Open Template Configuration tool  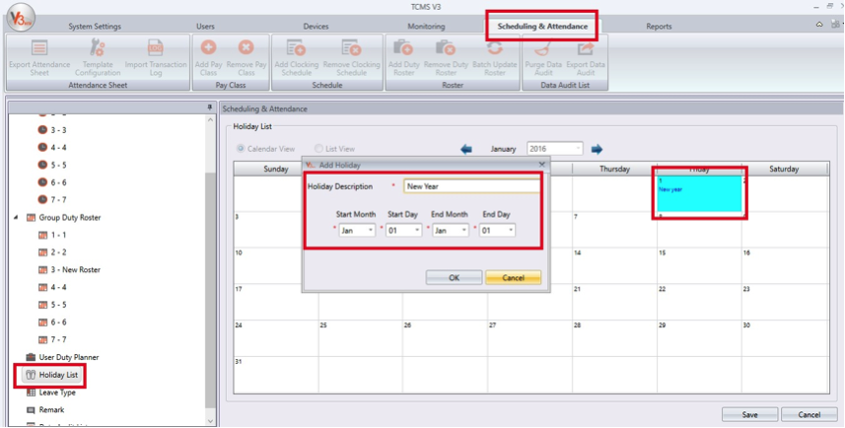(x=98, y=48)
